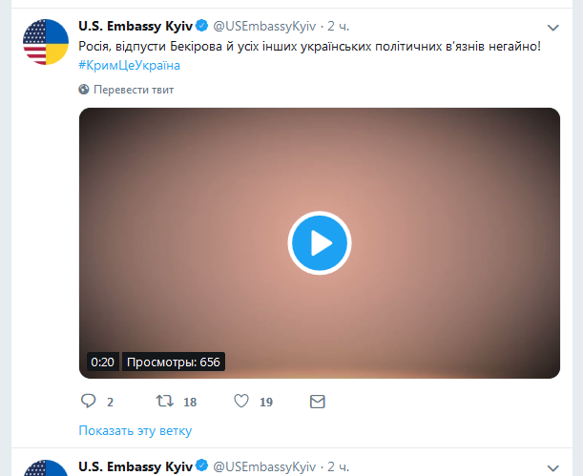
Task: Click the @USEmbassyKyiv handle in first tweet
Action: [x=264, y=26]
